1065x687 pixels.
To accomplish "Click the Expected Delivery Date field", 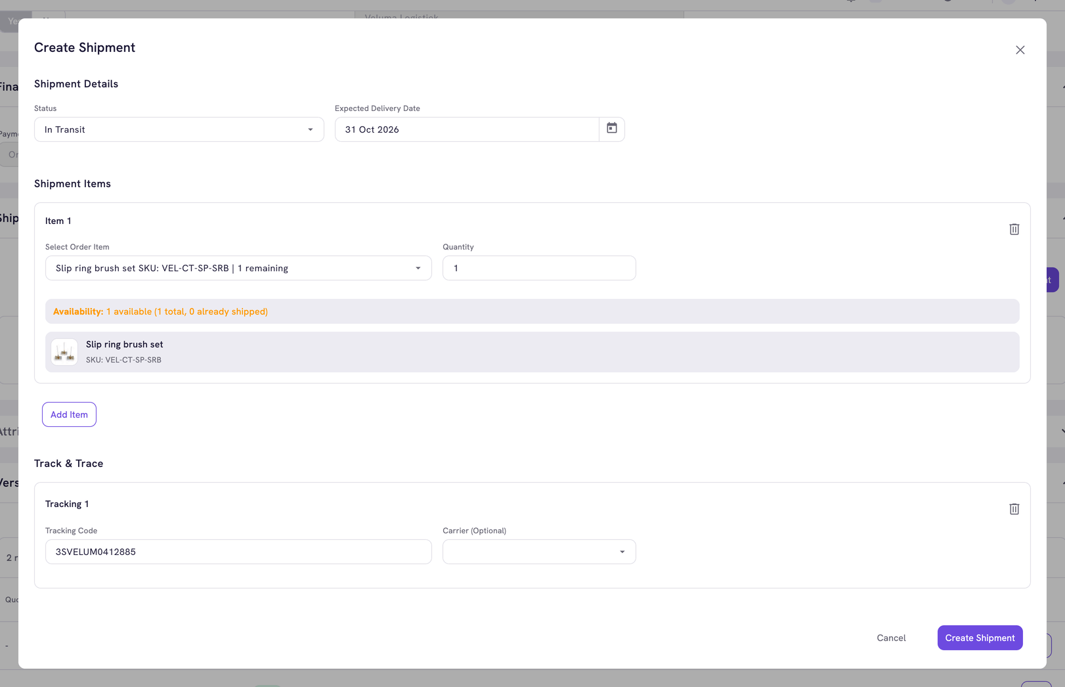I will click(467, 129).
